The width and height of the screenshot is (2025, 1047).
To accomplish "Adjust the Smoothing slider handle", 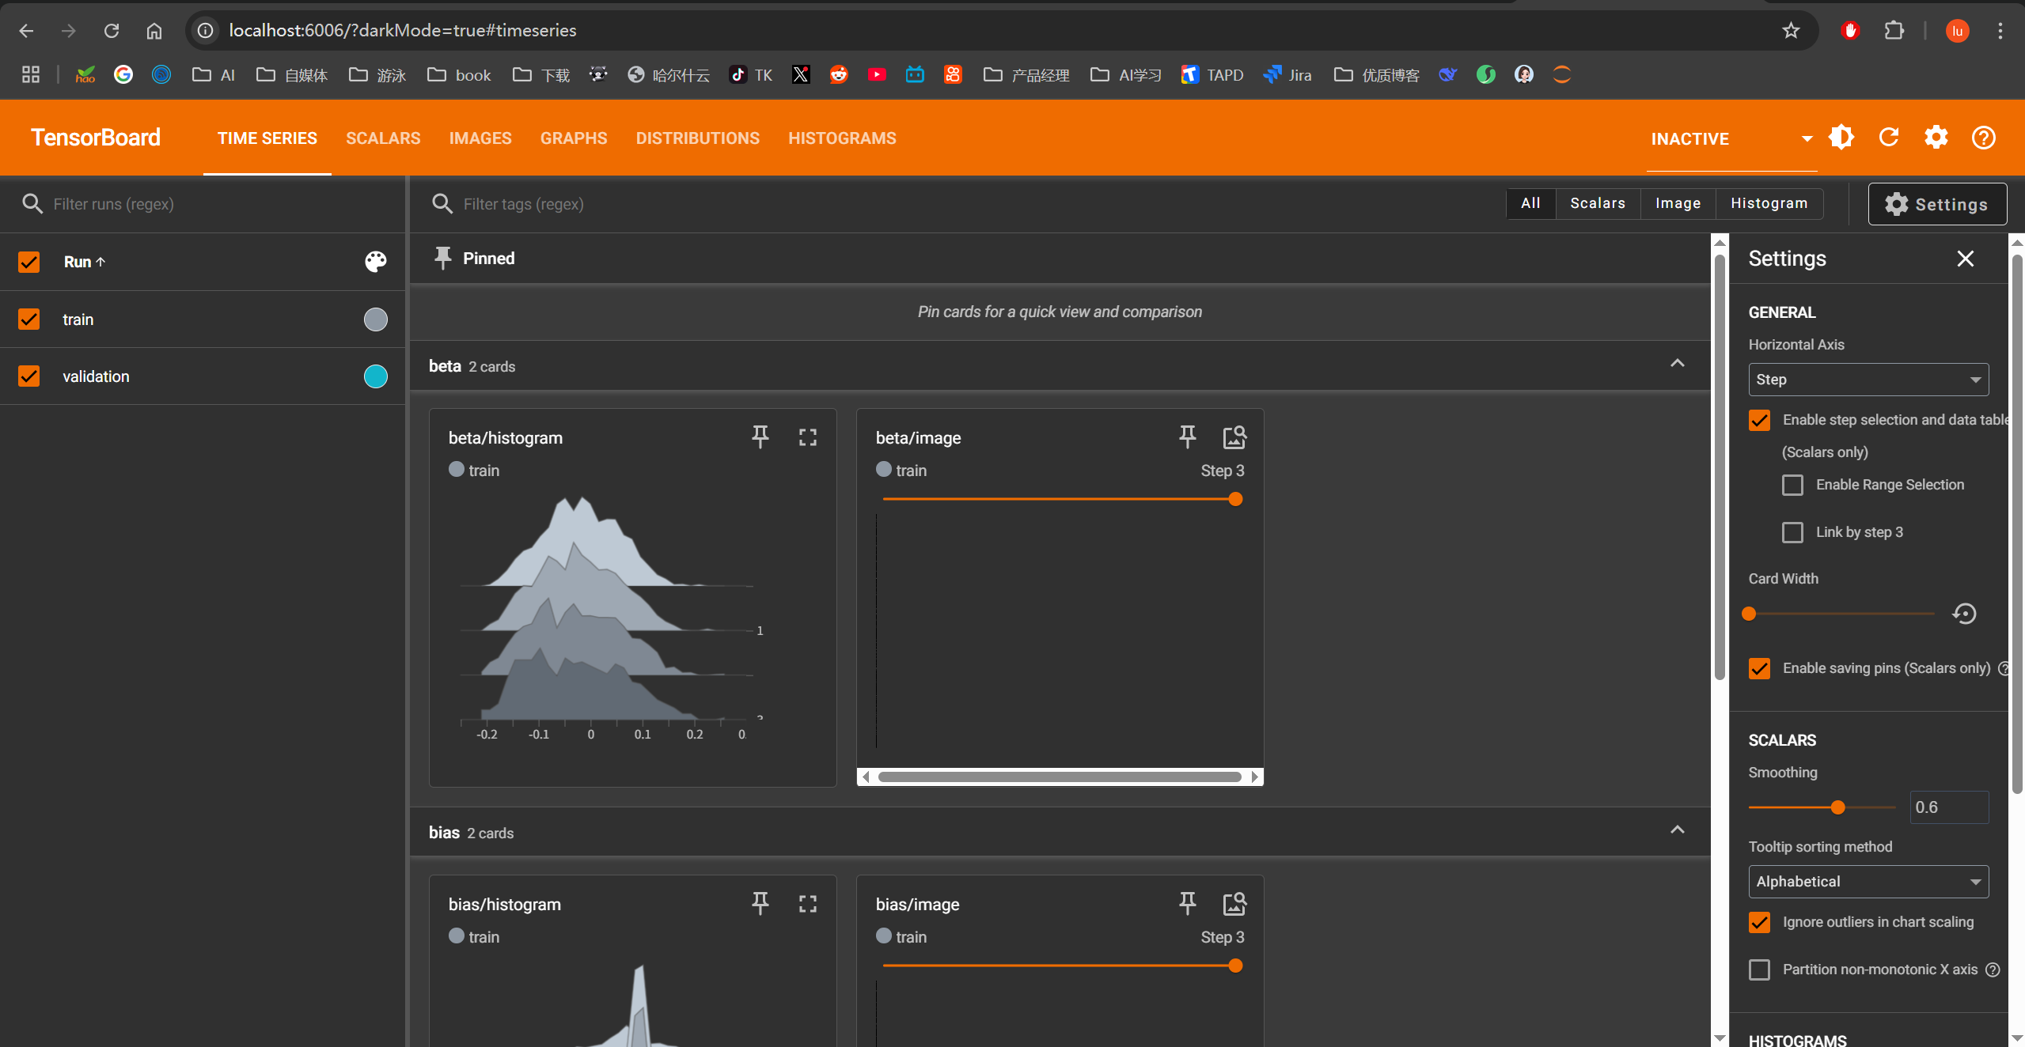I will coord(1838,807).
